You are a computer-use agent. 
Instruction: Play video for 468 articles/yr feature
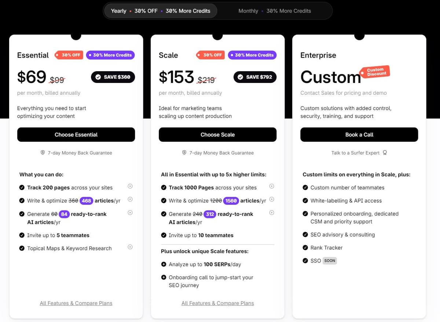pyautogui.click(x=130, y=199)
